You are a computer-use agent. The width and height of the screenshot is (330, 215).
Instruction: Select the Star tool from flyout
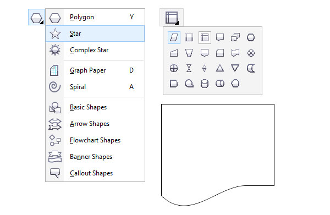click(x=95, y=34)
